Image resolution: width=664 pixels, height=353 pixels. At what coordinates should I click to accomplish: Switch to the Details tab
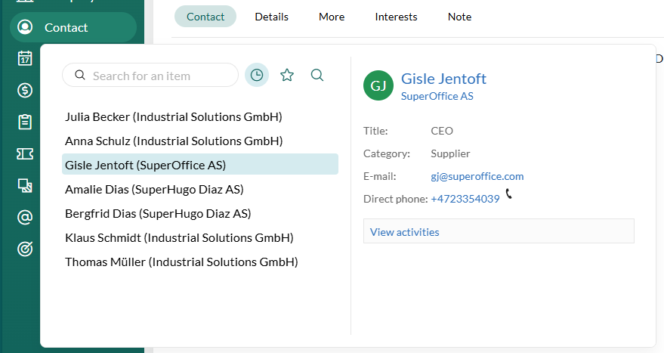[x=271, y=17]
